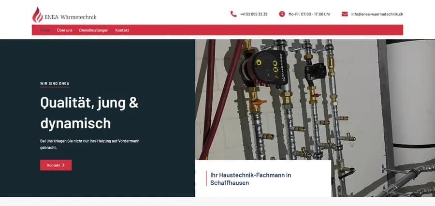Click the envelope email icon
This screenshot has height=206, width=435.
pyautogui.click(x=345, y=14)
